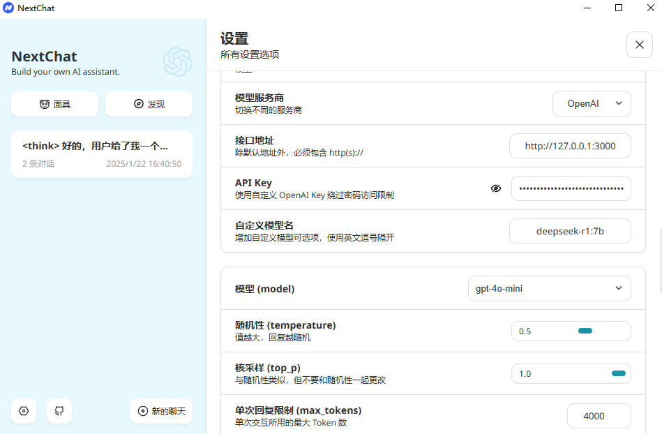Start a new chat with 新的聊天
Image resolution: width=662 pixels, height=434 pixels.
tap(162, 411)
